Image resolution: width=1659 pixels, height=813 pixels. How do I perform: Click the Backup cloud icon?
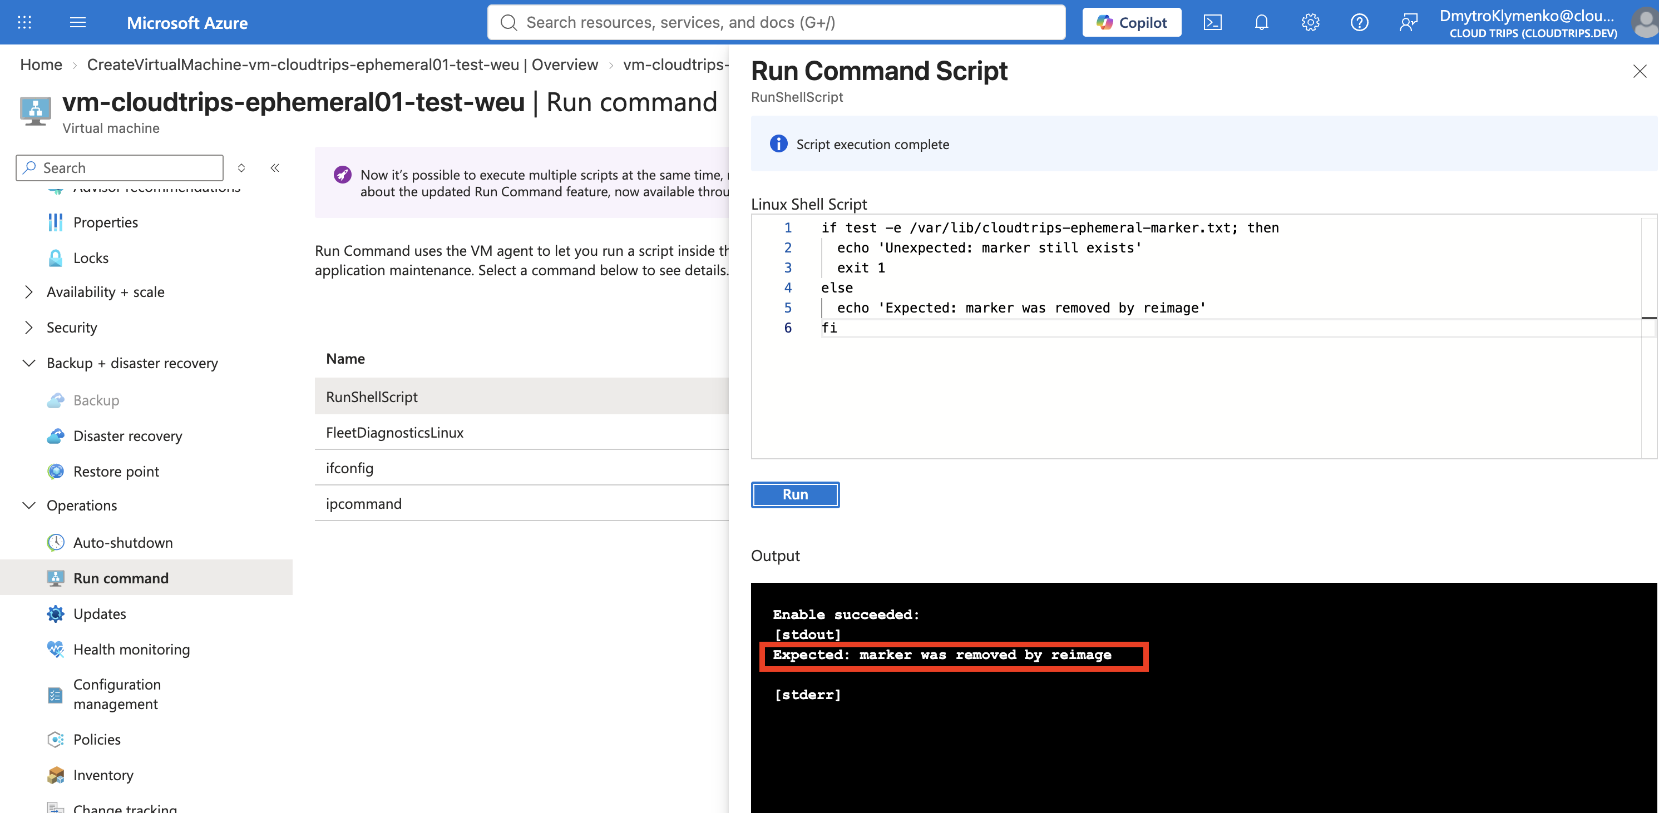coord(56,400)
